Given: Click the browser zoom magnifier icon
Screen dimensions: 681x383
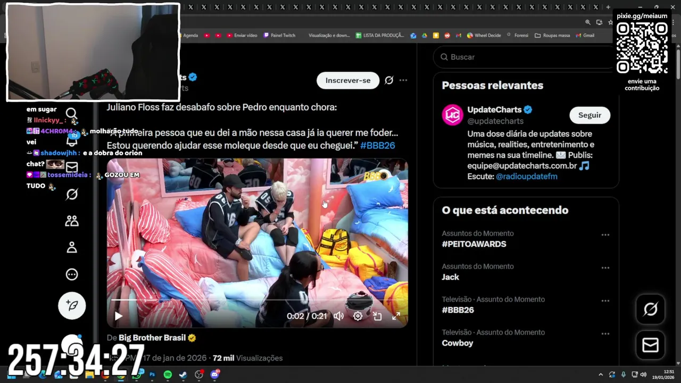Looking at the screenshot, I should (x=588, y=22).
